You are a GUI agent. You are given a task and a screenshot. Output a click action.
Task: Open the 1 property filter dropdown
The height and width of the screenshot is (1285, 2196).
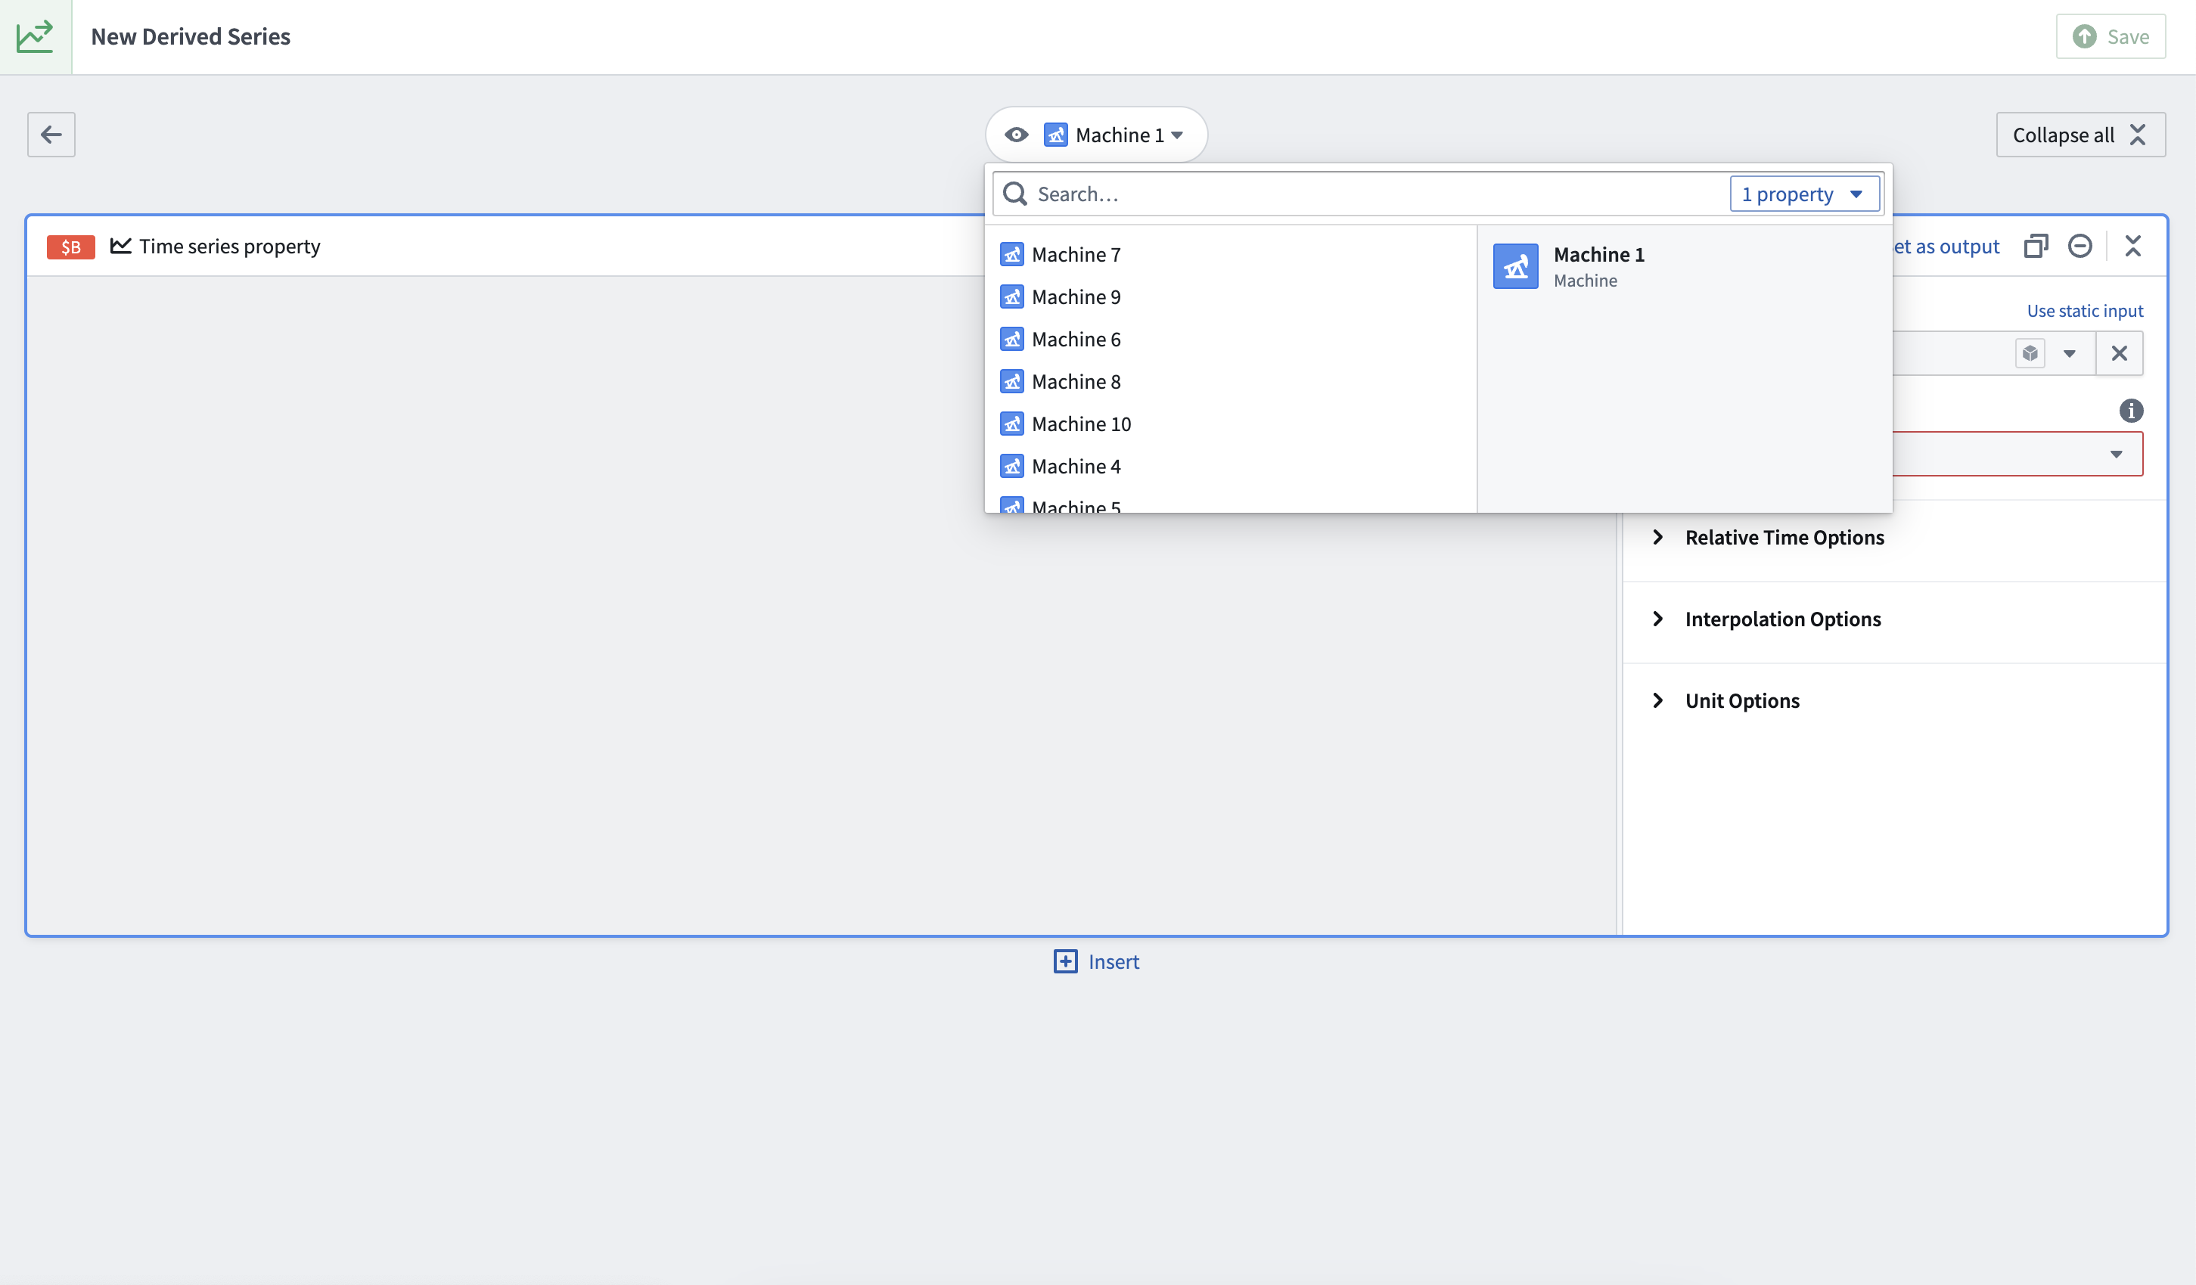pyautogui.click(x=1804, y=194)
